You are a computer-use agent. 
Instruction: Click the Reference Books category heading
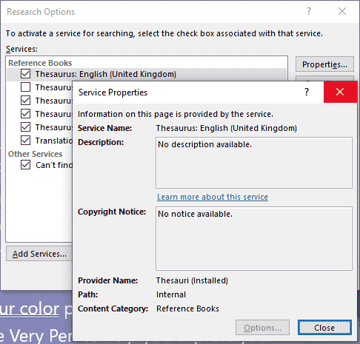tap(40, 63)
